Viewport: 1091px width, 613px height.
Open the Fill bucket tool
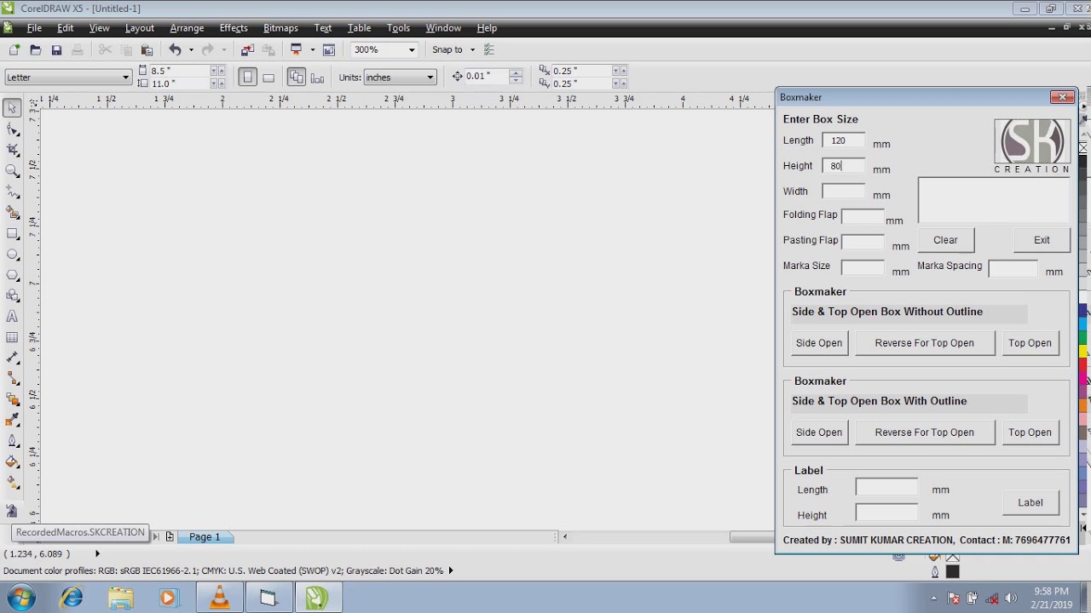12,462
